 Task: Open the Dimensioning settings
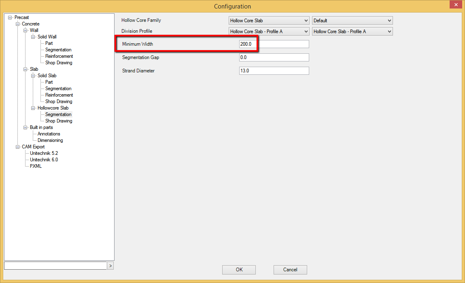tap(50, 140)
